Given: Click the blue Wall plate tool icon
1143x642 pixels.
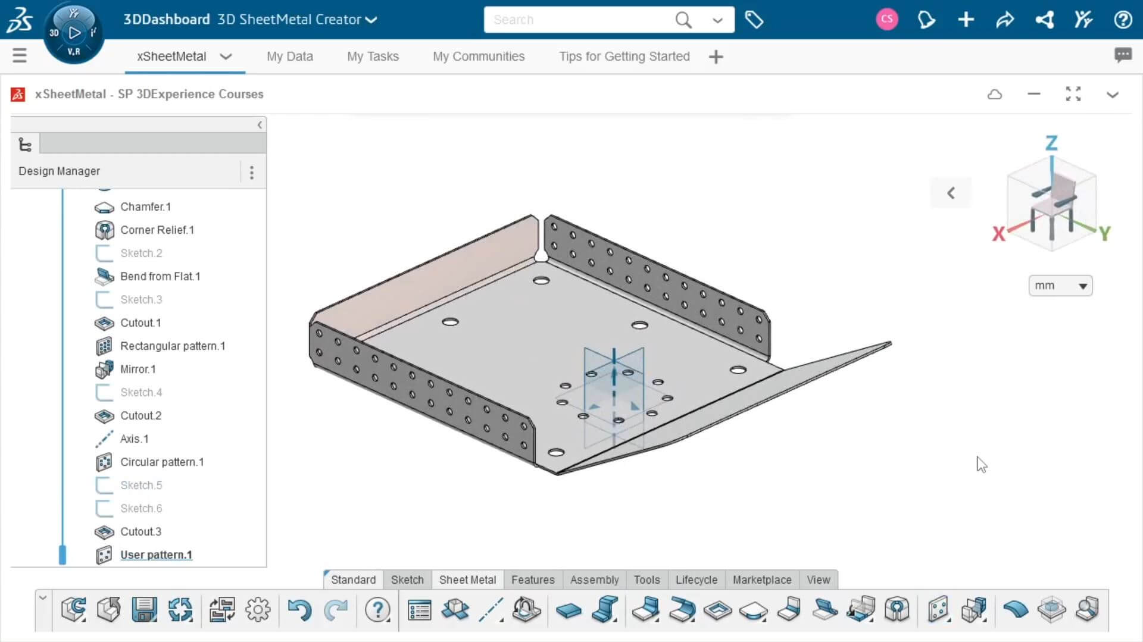Looking at the screenshot, I should pyautogui.click(x=569, y=610).
